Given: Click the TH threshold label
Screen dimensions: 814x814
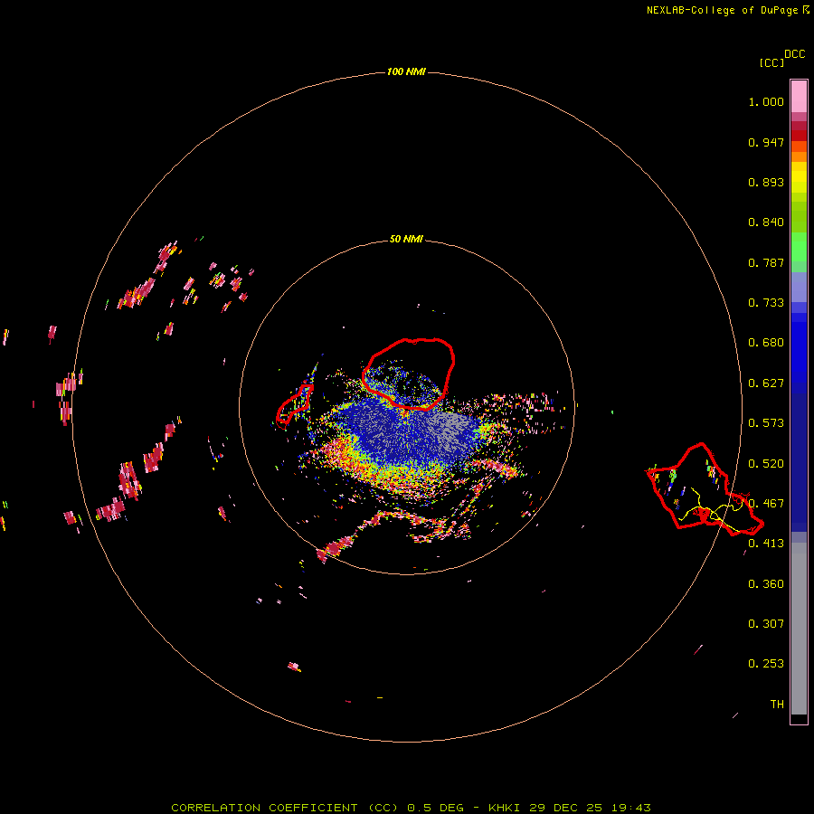Looking at the screenshot, I should click(x=777, y=705).
